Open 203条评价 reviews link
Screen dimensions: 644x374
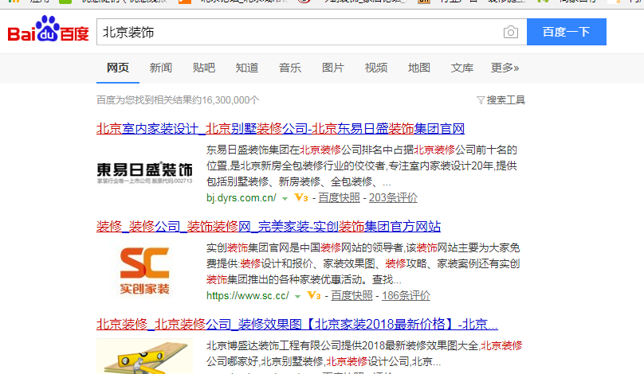pos(393,197)
